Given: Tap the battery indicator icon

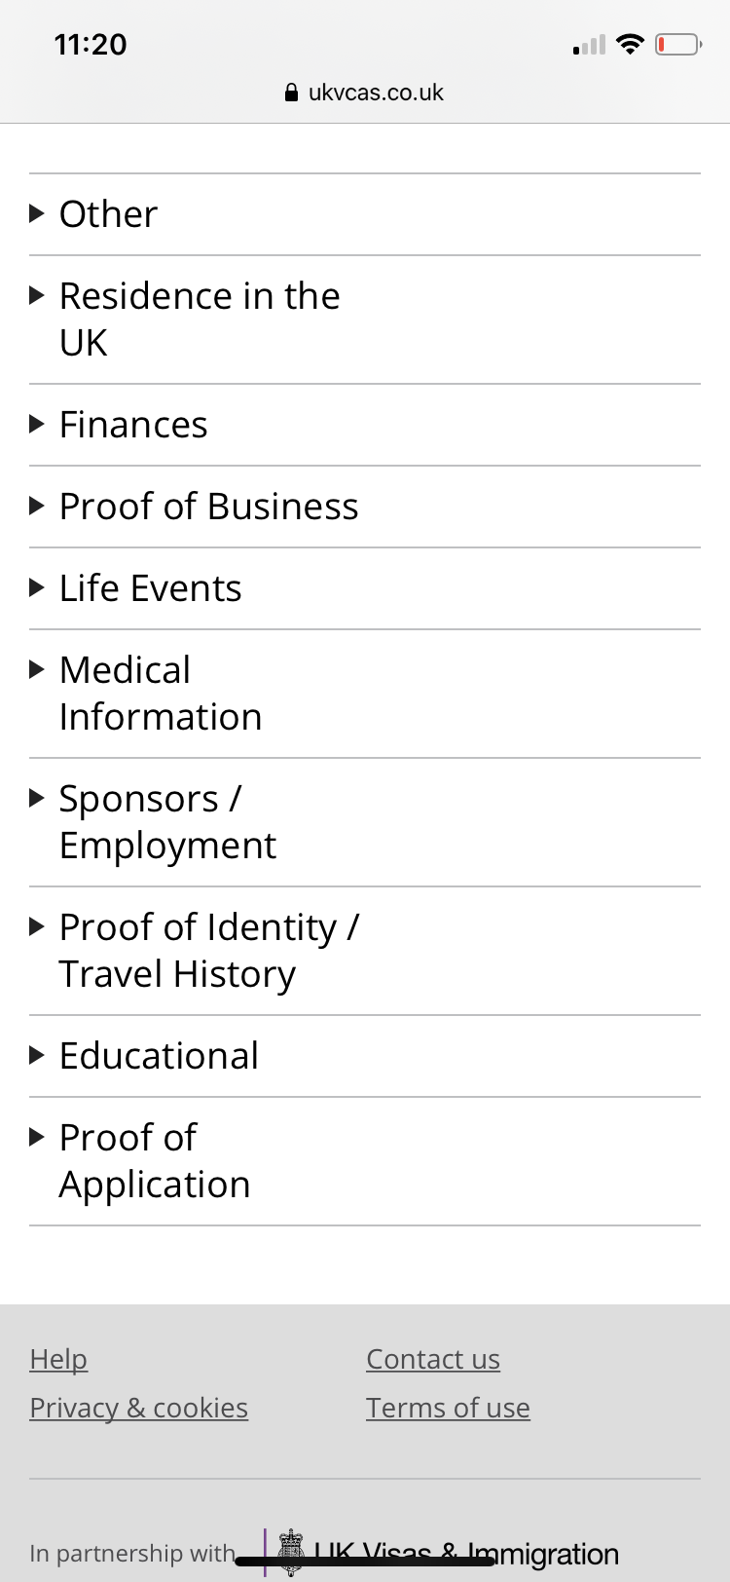Looking at the screenshot, I should (677, 44).
